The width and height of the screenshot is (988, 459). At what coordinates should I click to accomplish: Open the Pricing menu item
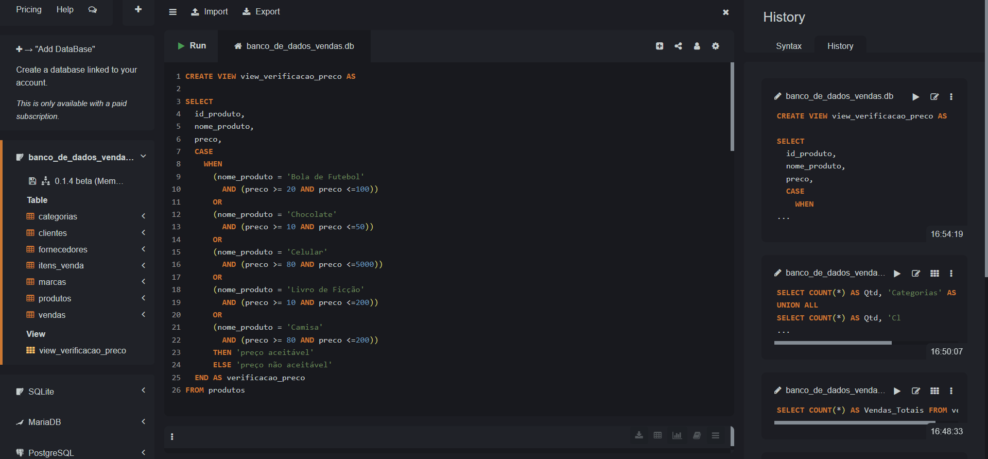tap(29, 10)
